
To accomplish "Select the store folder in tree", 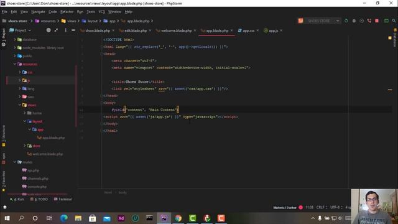I will click(36, 146).
